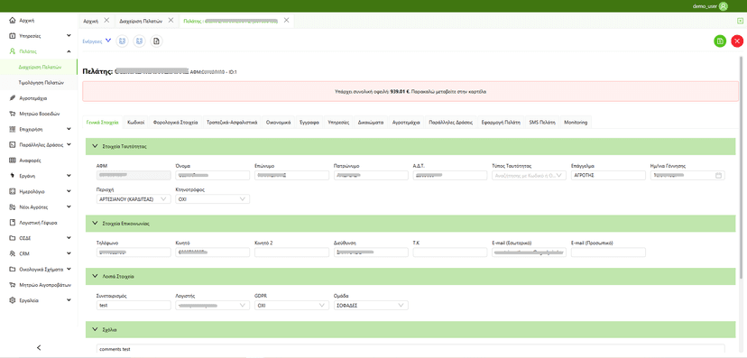Click the Αγροτεμάχια leaf icon
747x358 pixels.
(x=13, y=98)
